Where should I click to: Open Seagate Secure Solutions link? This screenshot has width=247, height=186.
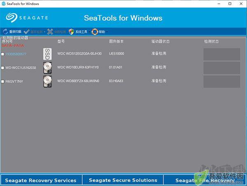point(123,180)
